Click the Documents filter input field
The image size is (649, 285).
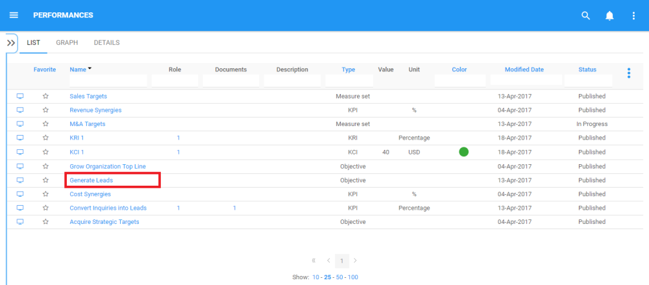tap(231, 81)
